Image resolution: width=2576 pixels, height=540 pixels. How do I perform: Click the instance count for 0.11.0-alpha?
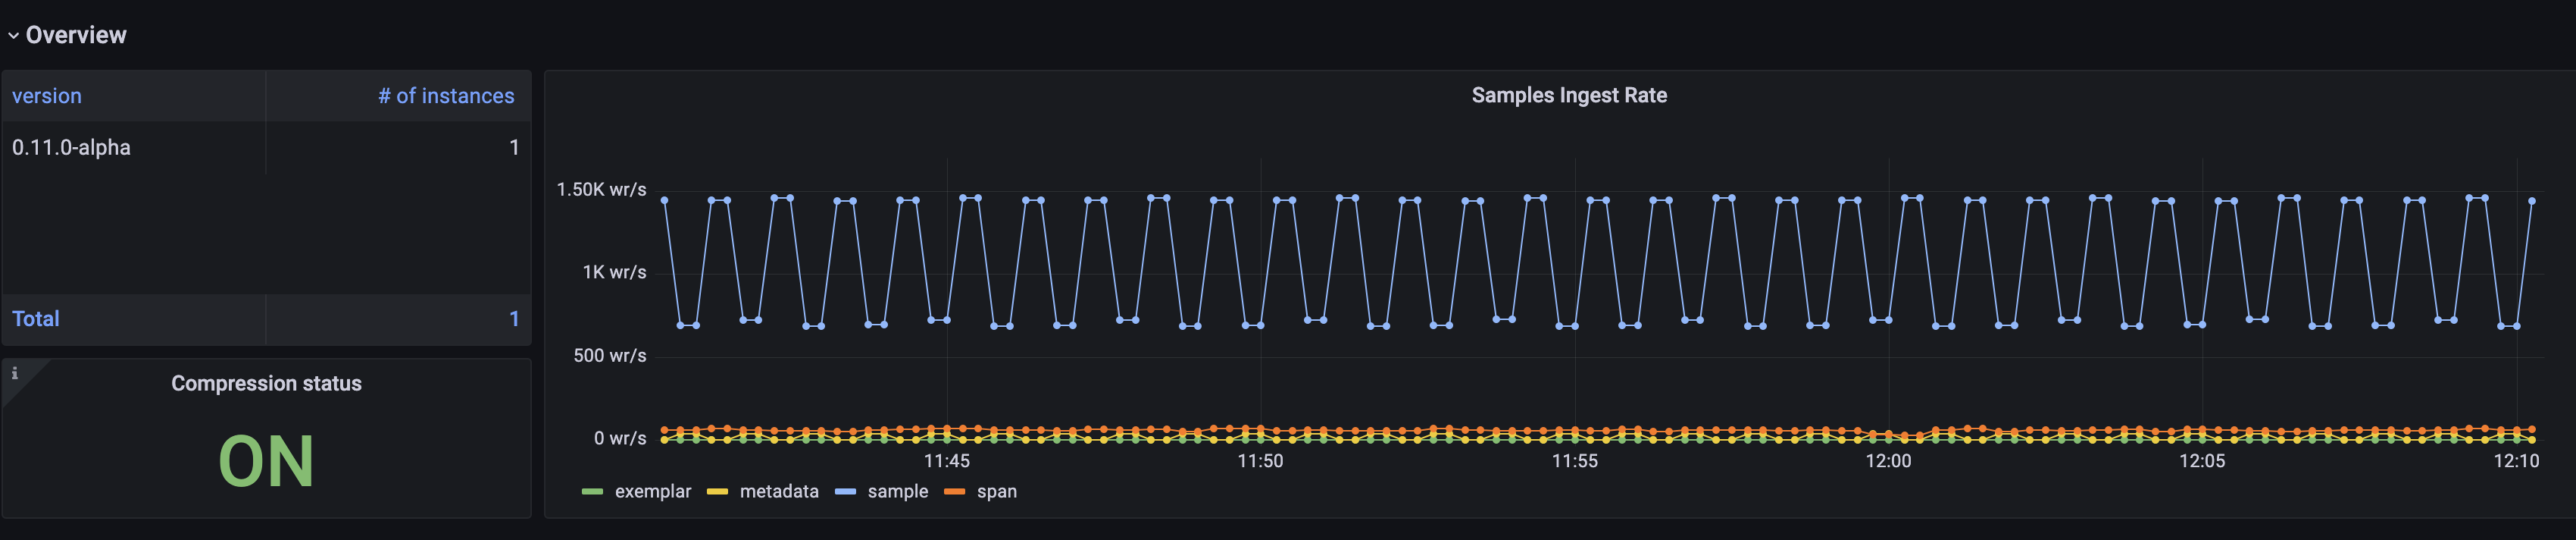[514, 147]
